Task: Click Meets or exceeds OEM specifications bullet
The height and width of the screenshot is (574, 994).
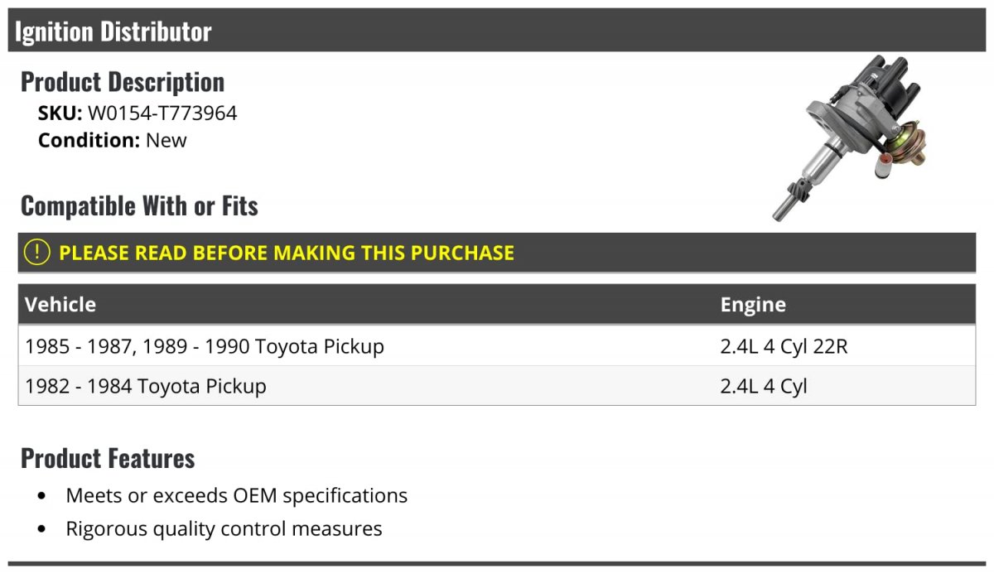Action: 237,495
